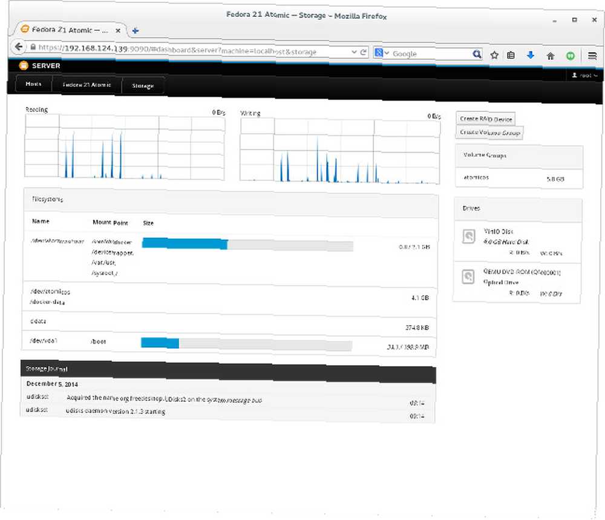Click the padlock site identity icon
The image size is (605, 520).
click(x=33, y=47)
